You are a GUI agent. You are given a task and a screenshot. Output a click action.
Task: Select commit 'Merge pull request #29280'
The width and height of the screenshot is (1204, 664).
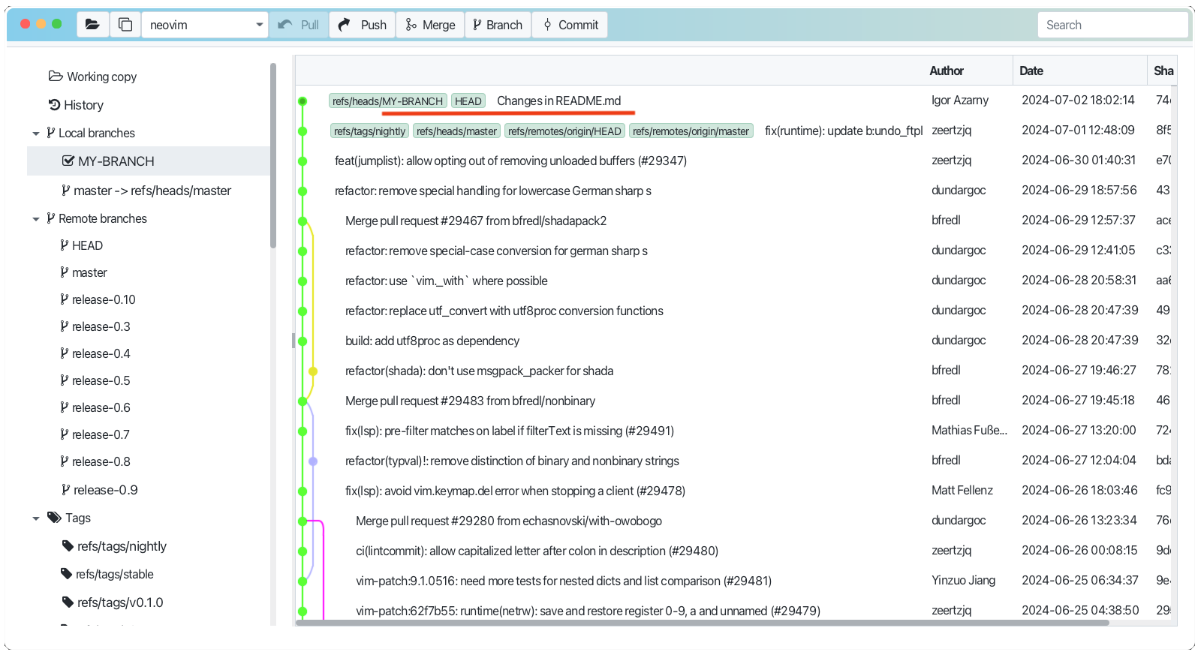click(509, 521)
